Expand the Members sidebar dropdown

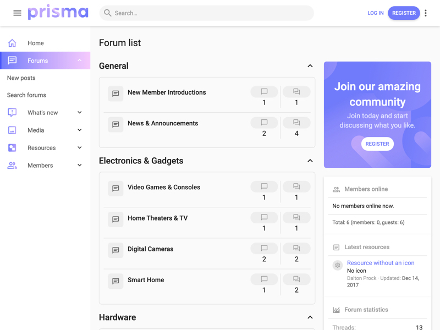click(x=79, y=165)
